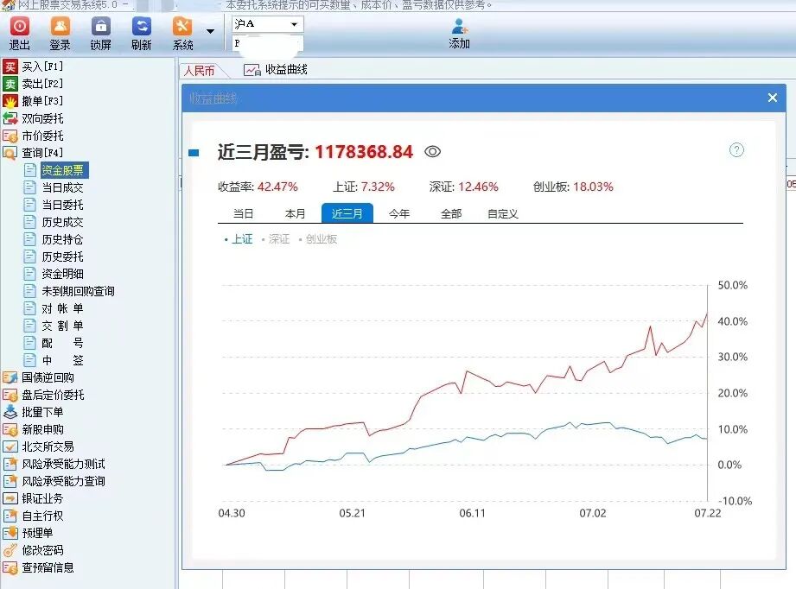
Task: Switch to the 当日 period tab
Action: pyautogui.click(x=243, y=213)
